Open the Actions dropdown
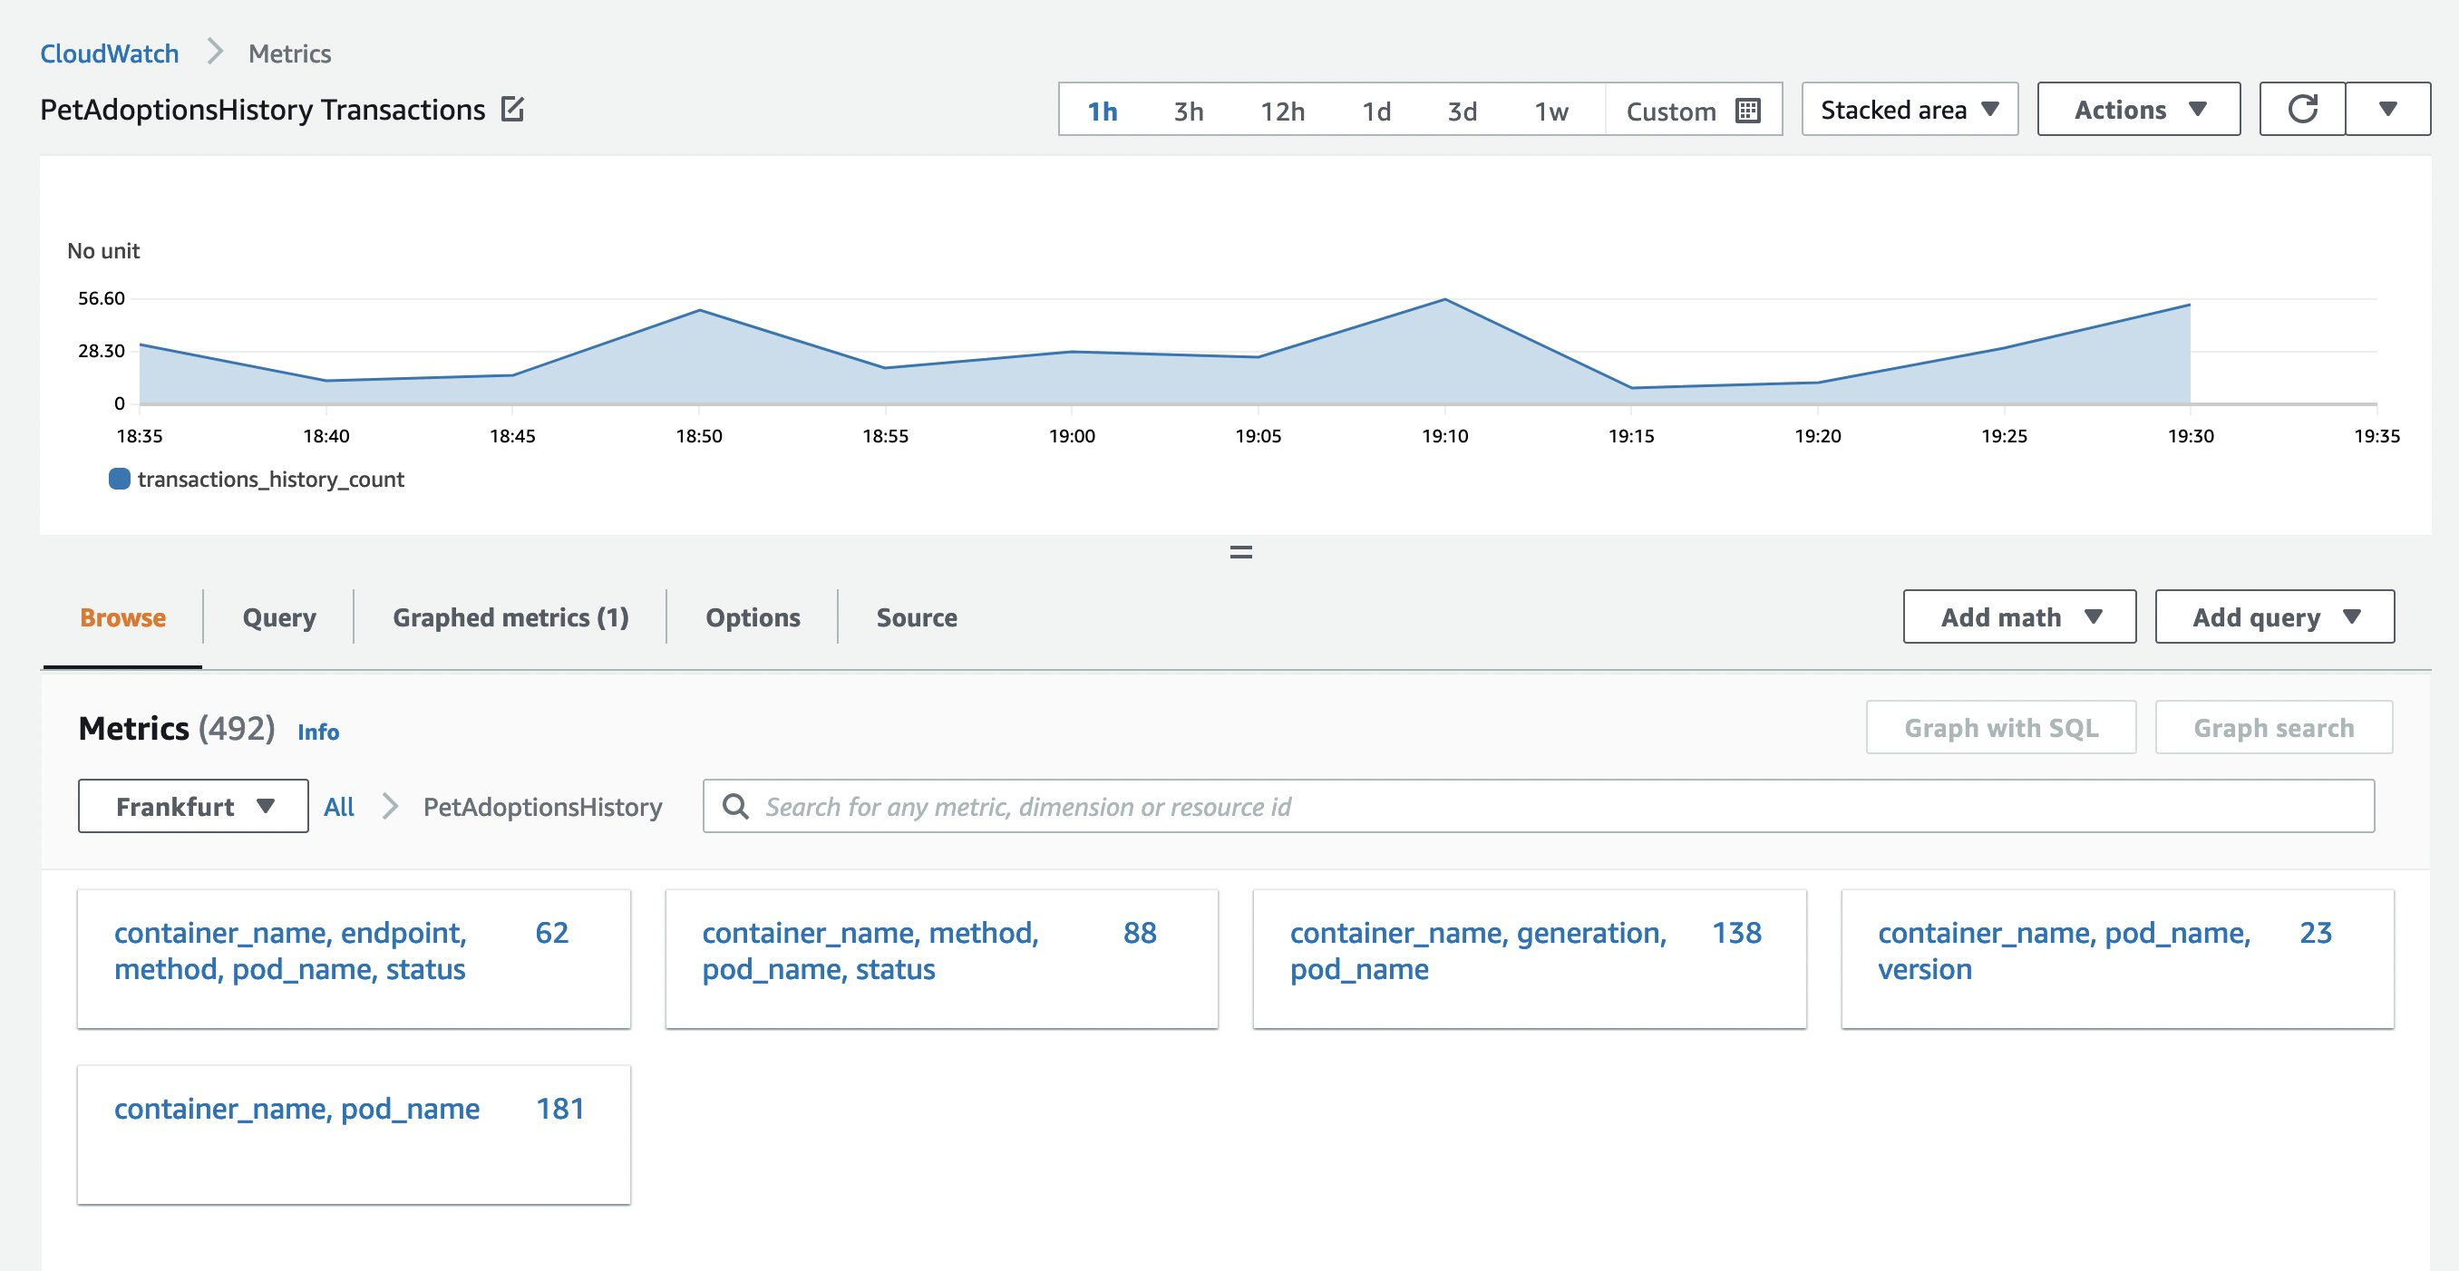Image resolution: width=2459 pixels, height=1271 pixels. coord(2138,109)
